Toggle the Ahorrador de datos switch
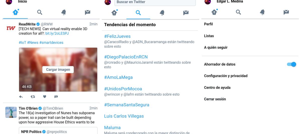The width and height of the screenshot is (301, 134). point(292,64)
